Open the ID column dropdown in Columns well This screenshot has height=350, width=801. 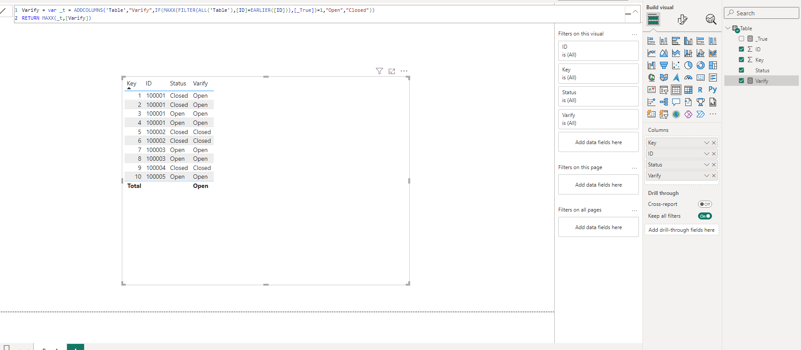point(706,154)
